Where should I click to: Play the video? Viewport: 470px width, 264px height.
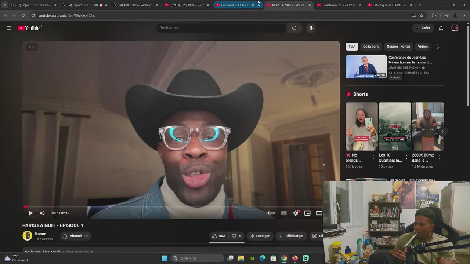31,213
